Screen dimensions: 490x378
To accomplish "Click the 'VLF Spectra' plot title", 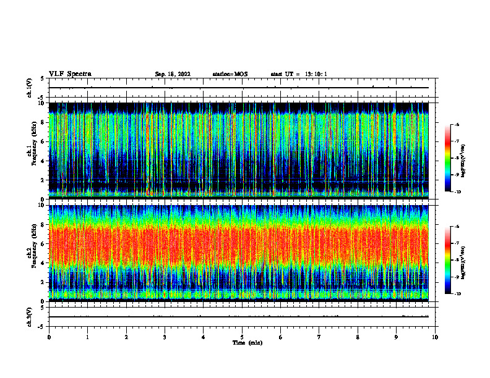I will 70,74.
